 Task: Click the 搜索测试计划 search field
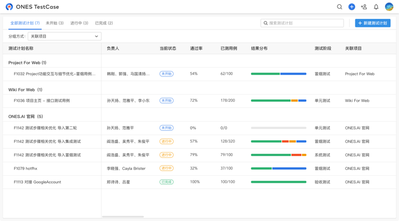point(305,23)
